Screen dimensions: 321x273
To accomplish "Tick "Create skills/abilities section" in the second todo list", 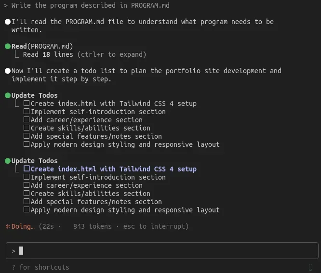I will point(27,194).
